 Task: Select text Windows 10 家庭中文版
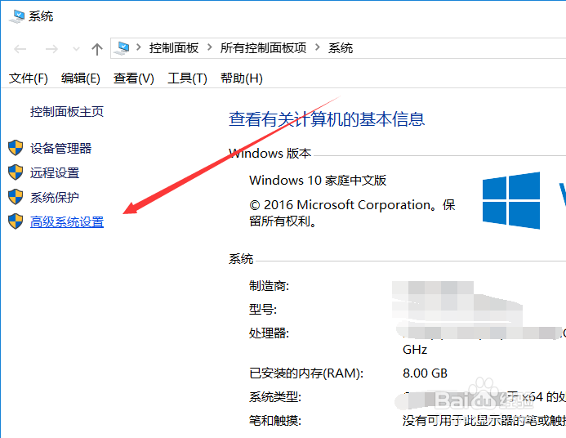point(318,180)
